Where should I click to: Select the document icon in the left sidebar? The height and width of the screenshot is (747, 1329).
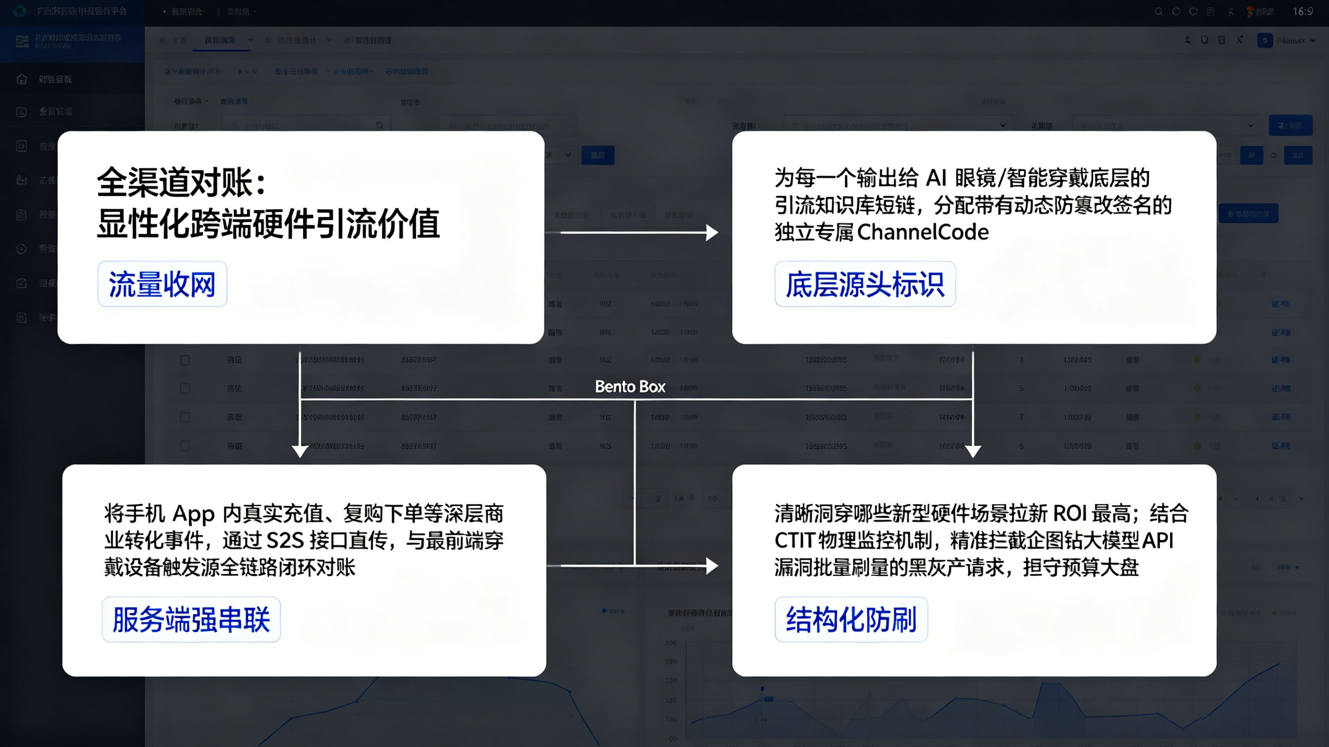[22, 111]
